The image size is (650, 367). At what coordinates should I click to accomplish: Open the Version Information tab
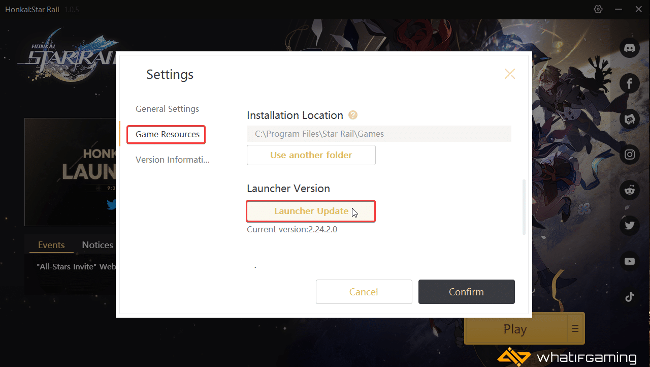click(x=172, y=160)
